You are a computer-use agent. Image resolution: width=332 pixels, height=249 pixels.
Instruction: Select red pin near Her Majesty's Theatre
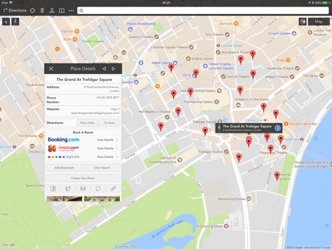178,111
